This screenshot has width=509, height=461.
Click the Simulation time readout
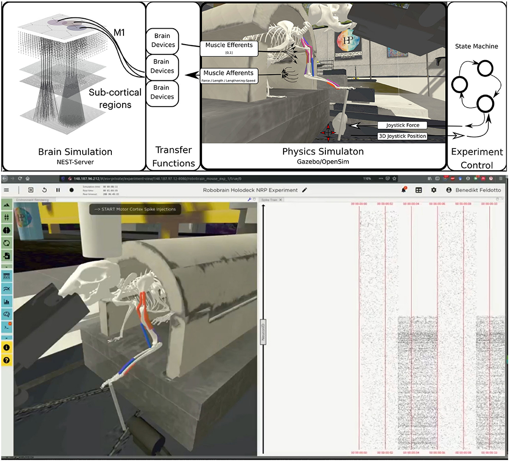point(100,187)
